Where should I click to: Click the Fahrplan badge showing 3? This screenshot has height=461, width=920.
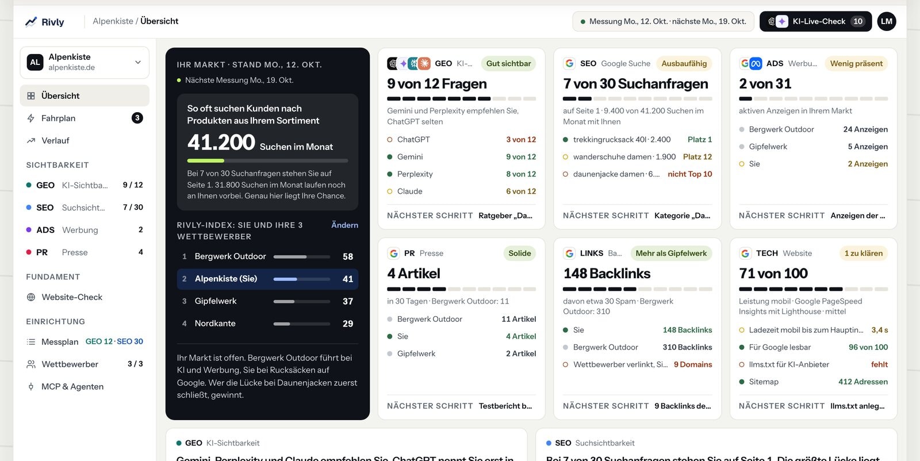(x=137, y=118)
